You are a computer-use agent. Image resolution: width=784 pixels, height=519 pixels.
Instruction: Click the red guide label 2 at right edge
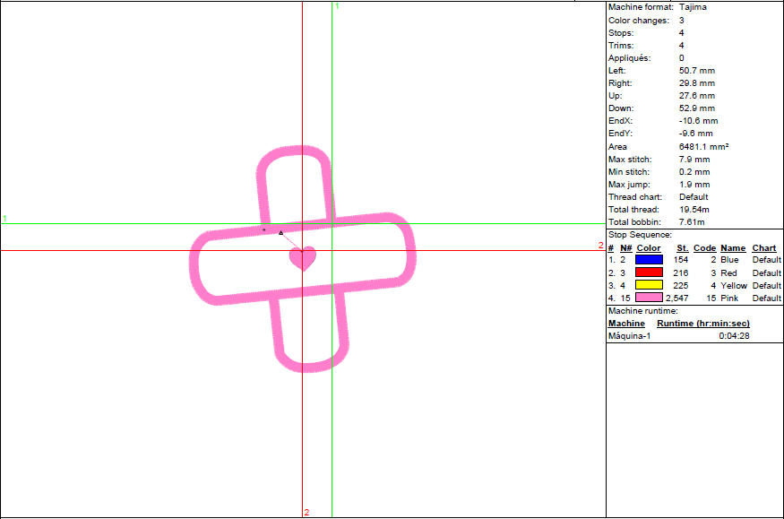click(x=601, y=246)
